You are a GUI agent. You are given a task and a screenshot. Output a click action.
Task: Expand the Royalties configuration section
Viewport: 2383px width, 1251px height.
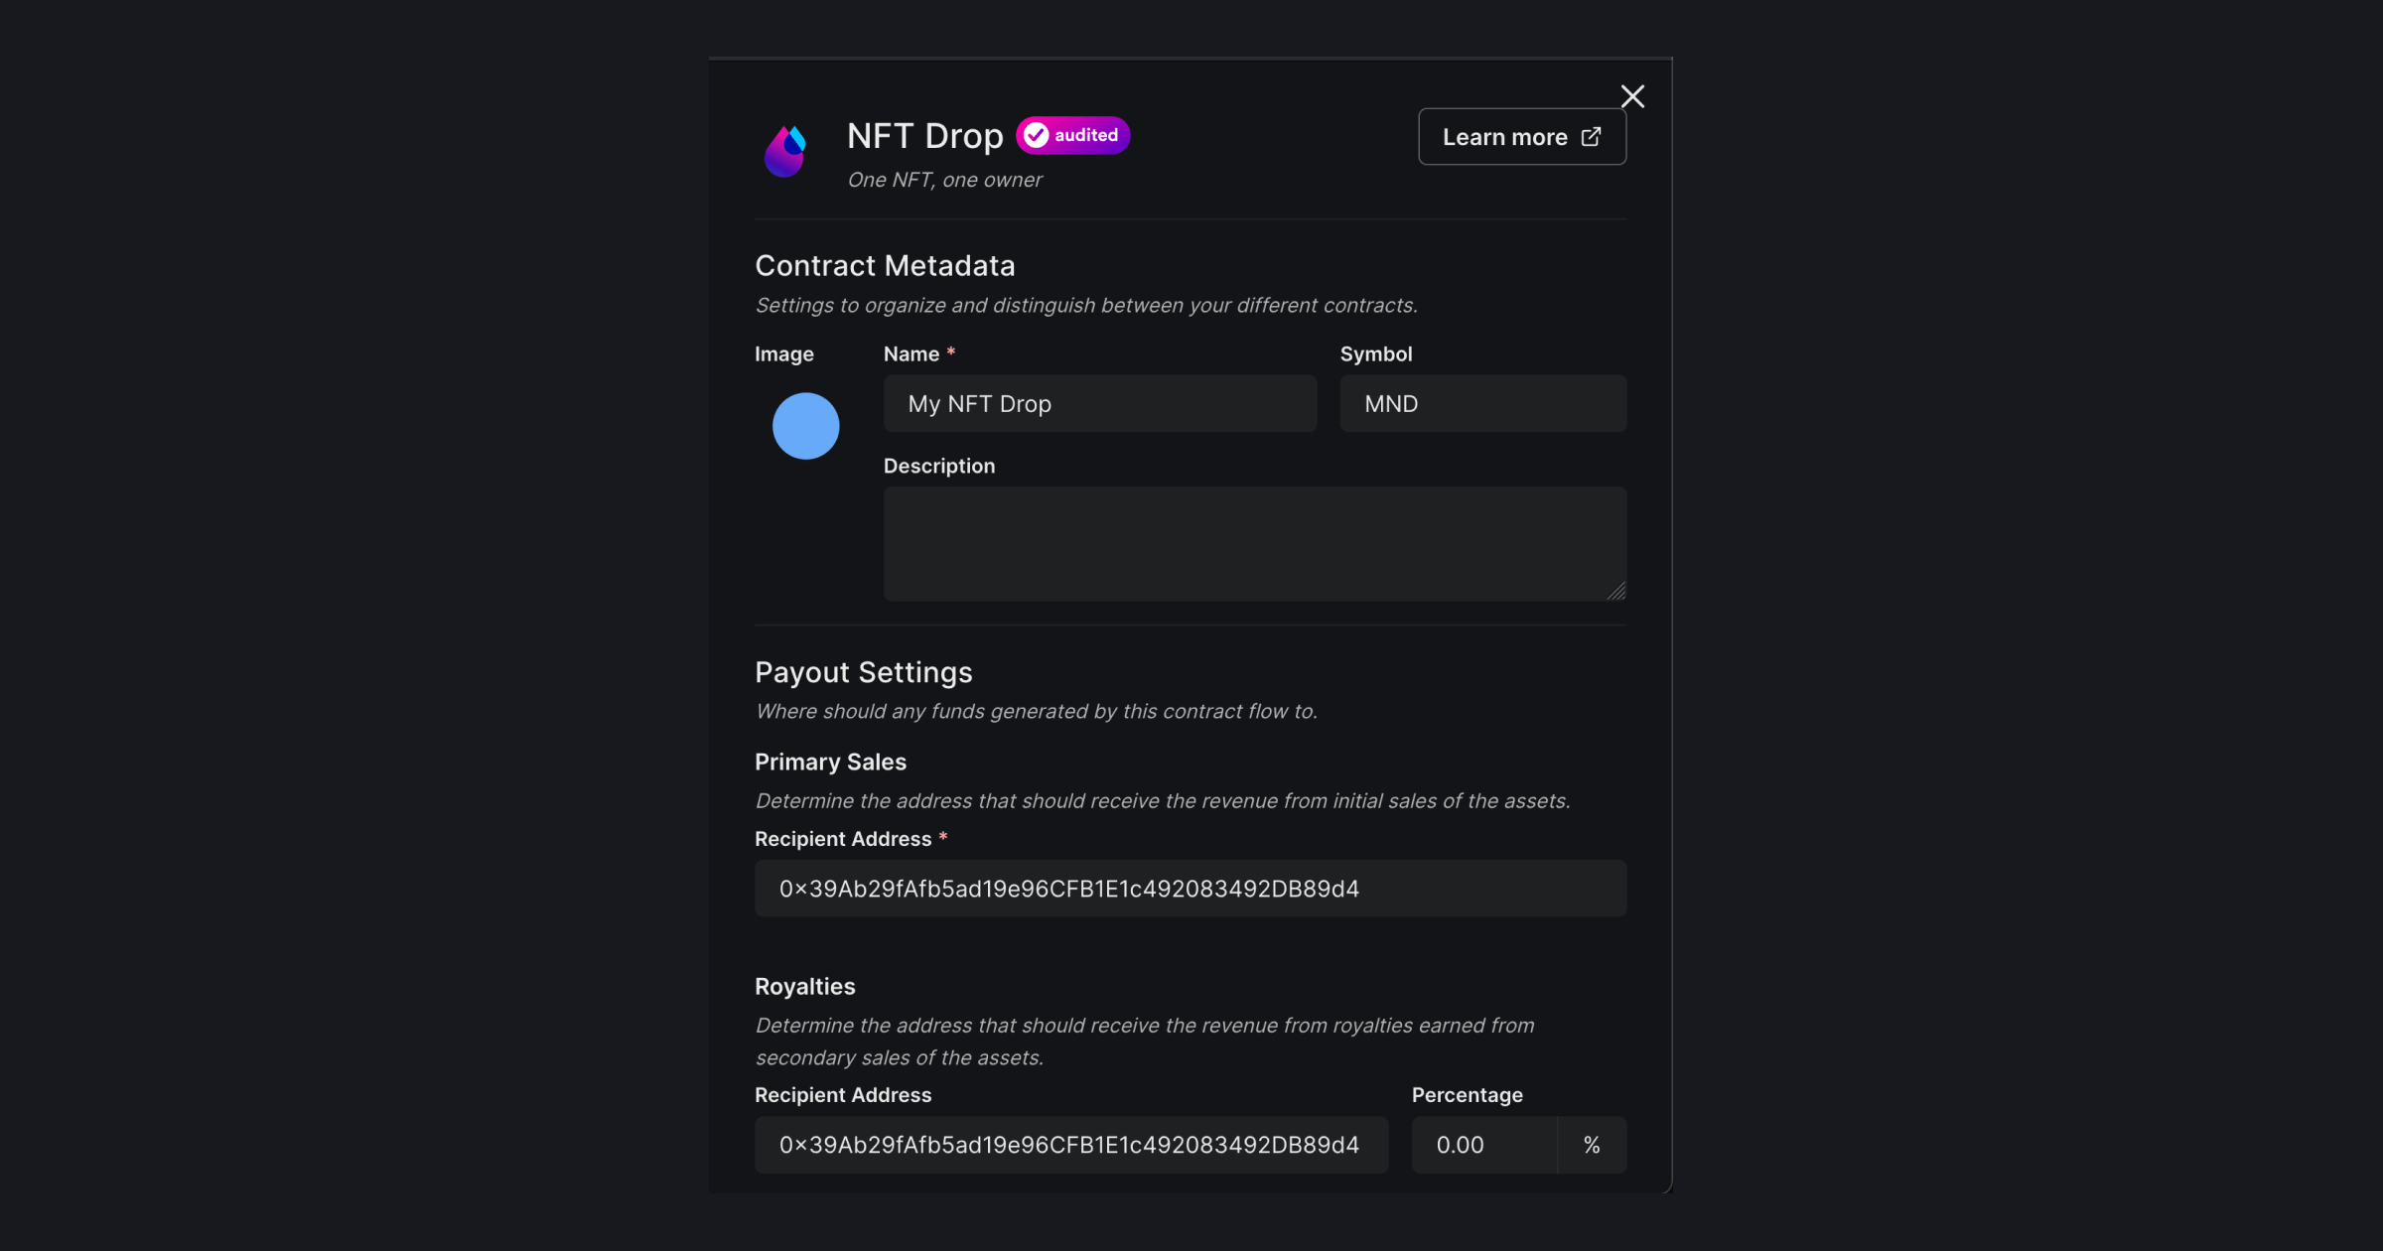804,985
